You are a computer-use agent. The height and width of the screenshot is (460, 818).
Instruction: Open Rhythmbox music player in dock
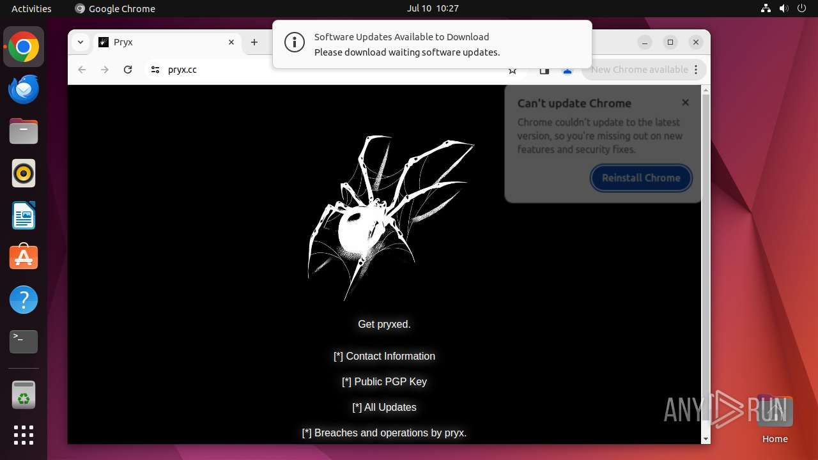[24, 173]
